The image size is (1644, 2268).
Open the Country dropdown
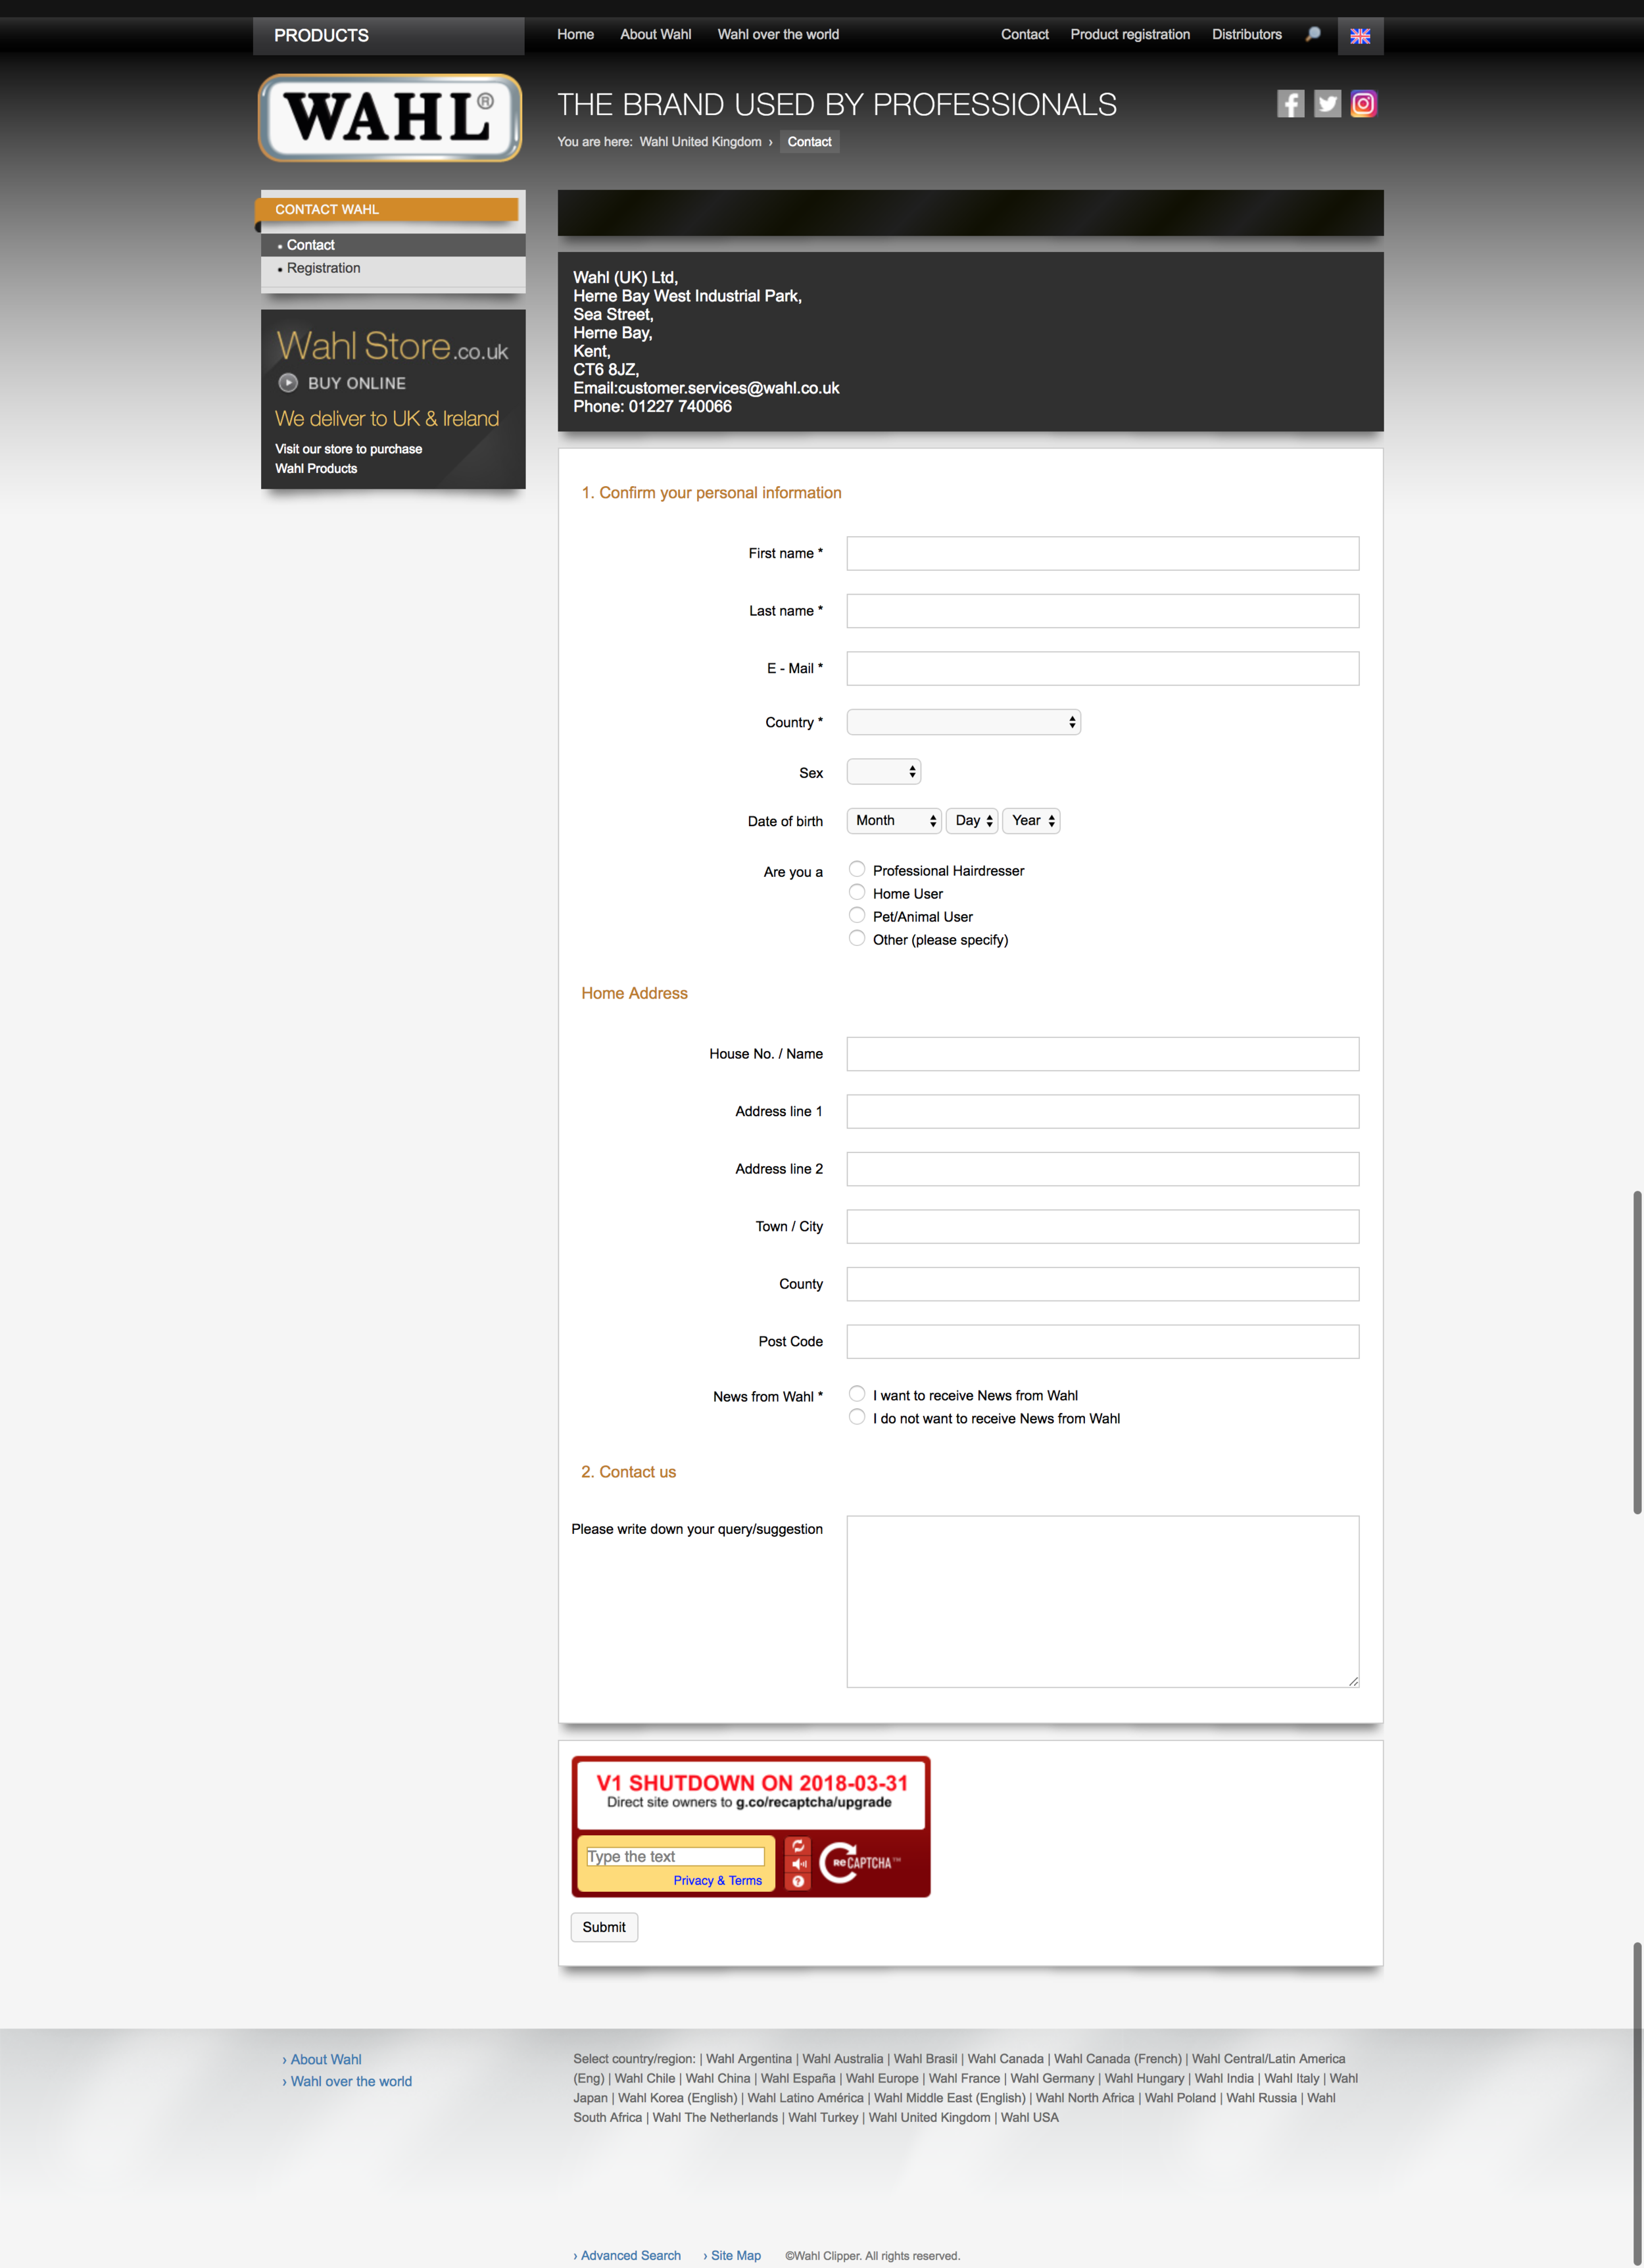[963, 722]
